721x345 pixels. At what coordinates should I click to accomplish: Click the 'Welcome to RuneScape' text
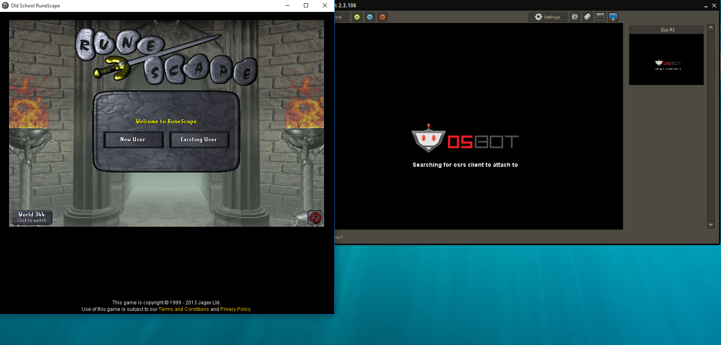tap(166, 122)
